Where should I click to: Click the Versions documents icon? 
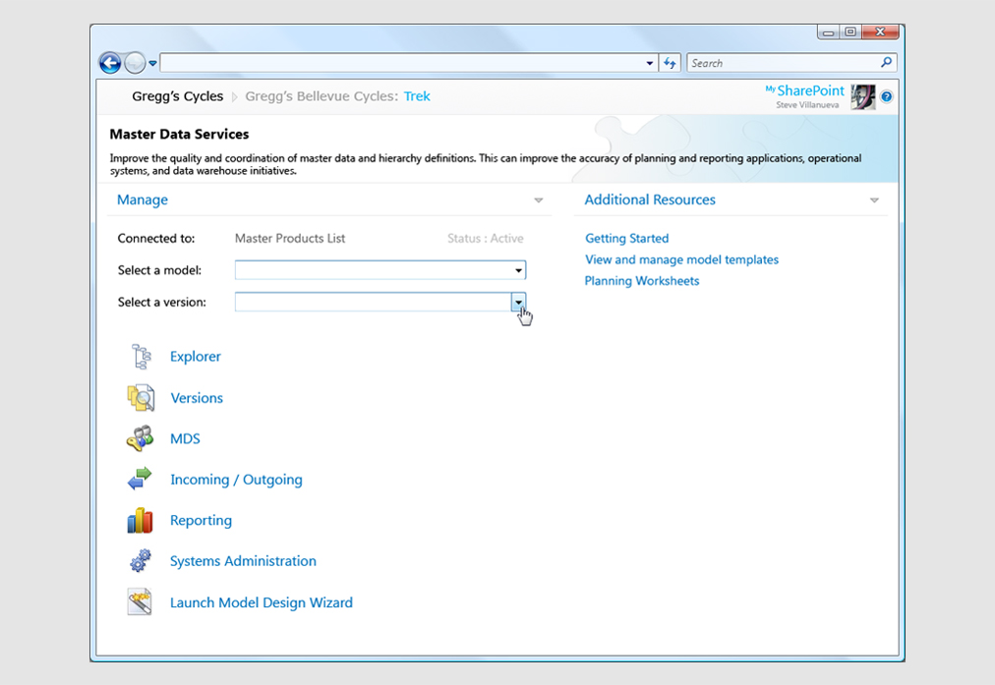click(x=141, y=398)
